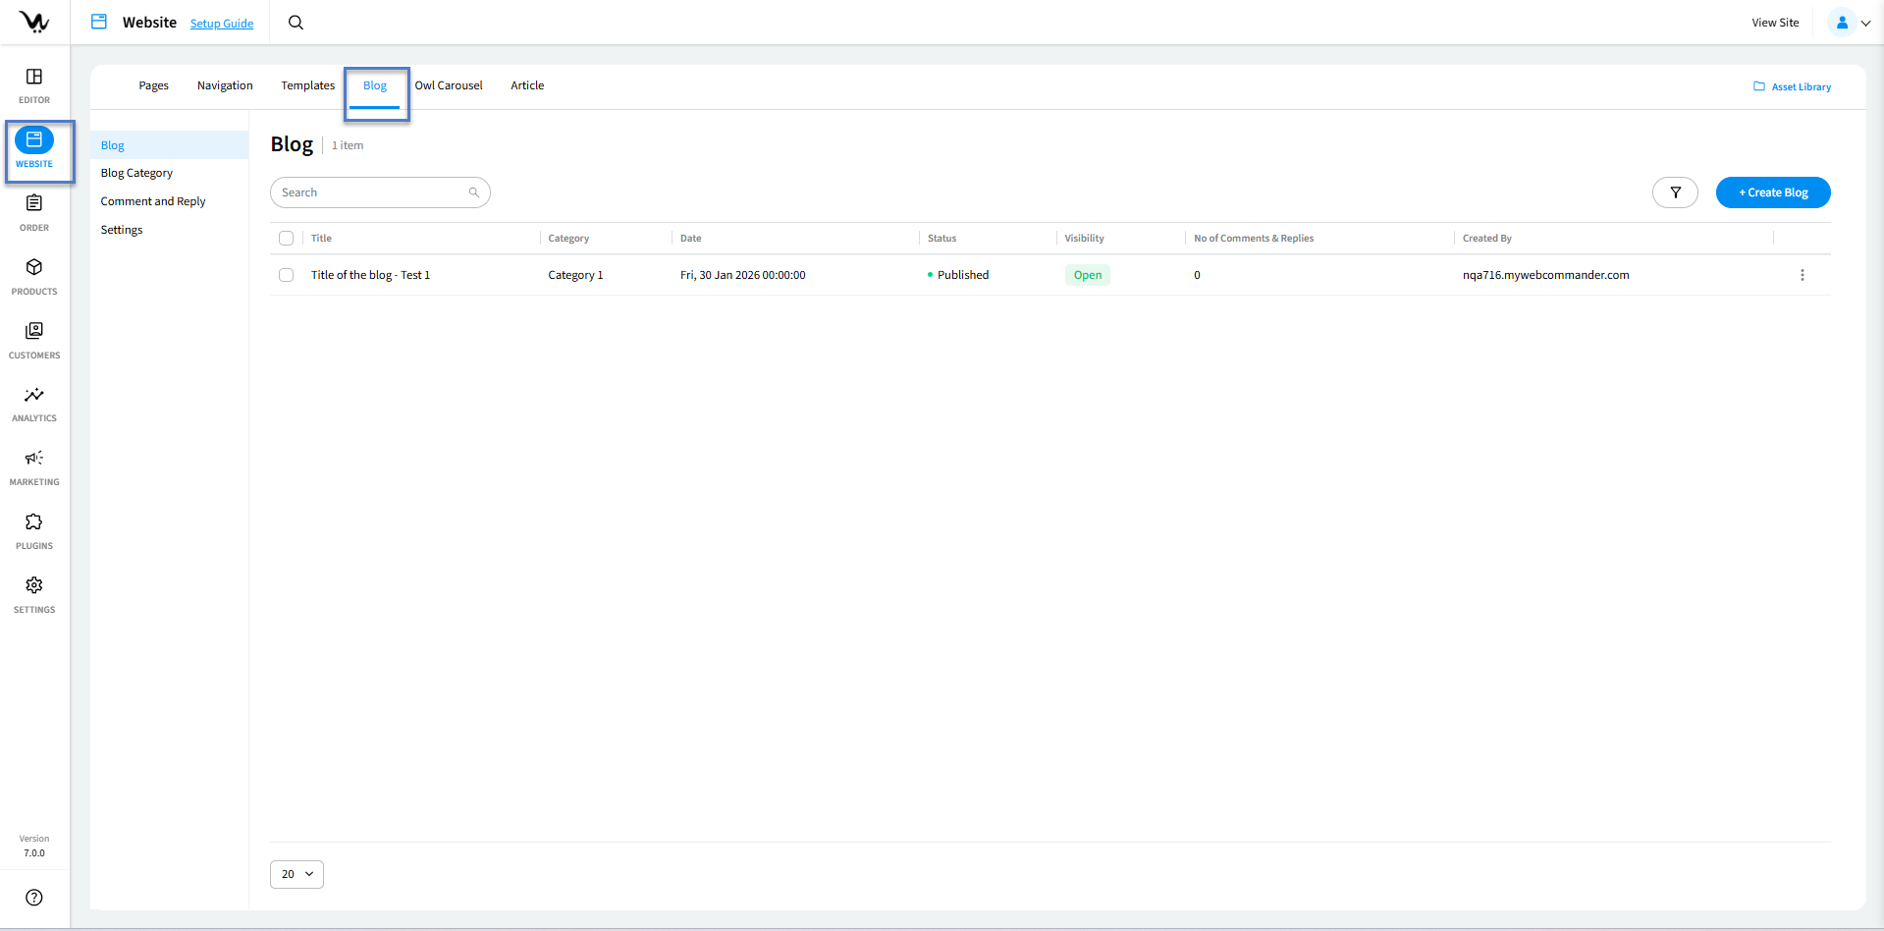Select Blog Category in left panel
The image size is (1884, 931).
[x=136, y=173]
